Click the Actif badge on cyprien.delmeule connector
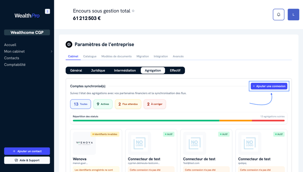This screenshot has width=303, height=172. pos(169,134)
